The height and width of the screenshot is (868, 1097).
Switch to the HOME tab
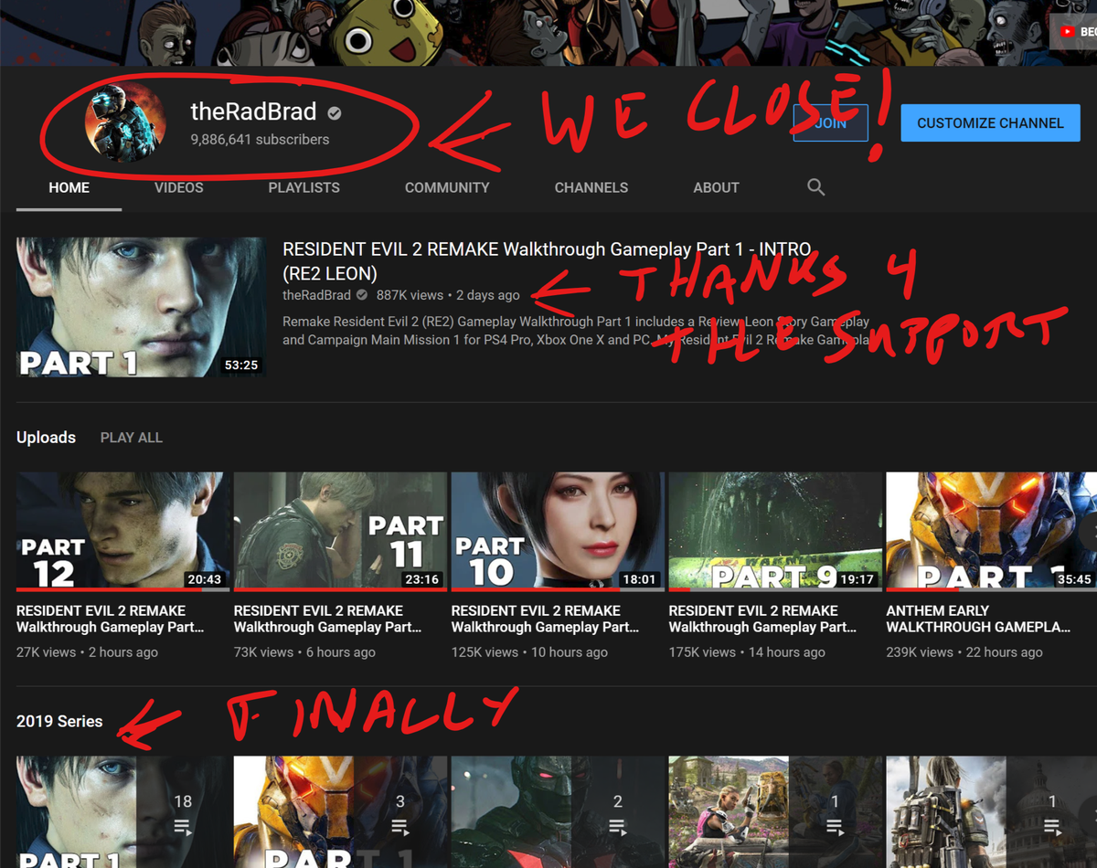click(x=69, y=187)
